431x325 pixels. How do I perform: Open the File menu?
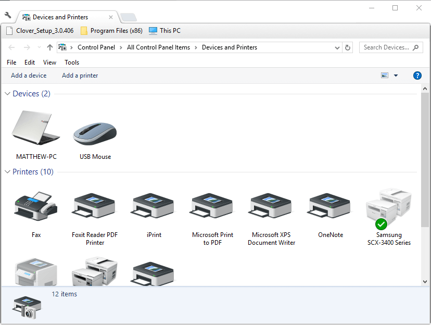coord(11,63)
